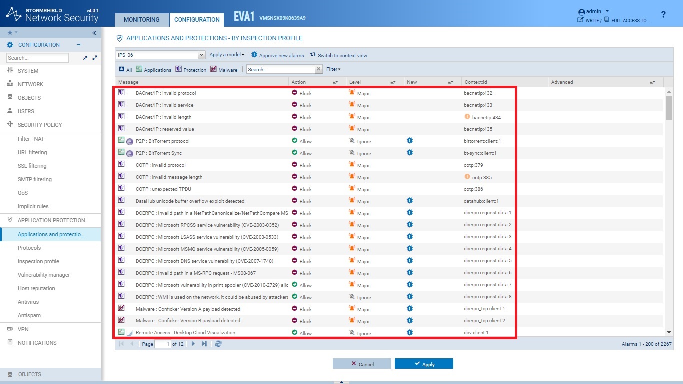The image size is (683, 384).
Task: Open the Apply a model dropdown
Action: click(x=227, y=55)
